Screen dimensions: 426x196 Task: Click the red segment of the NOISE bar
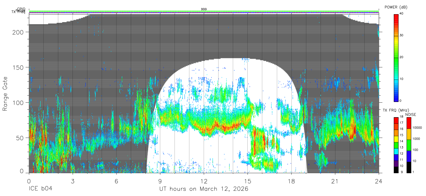(x=409, y=123)
